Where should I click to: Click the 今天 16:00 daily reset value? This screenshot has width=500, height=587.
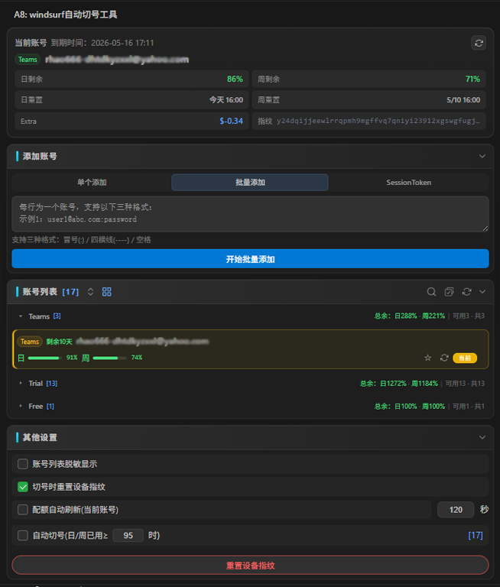pos(226,100)
